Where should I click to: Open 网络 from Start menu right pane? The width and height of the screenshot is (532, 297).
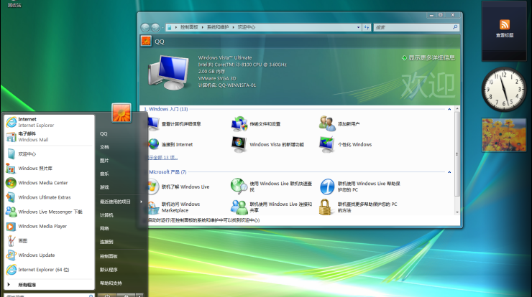pos(104,229)
